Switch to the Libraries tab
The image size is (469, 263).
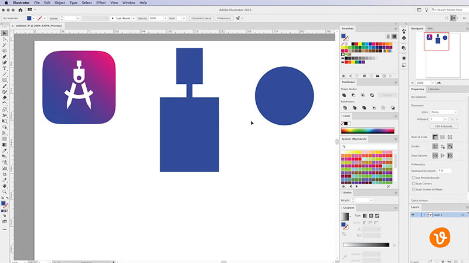pyautogui.click(x=434, y=90)
